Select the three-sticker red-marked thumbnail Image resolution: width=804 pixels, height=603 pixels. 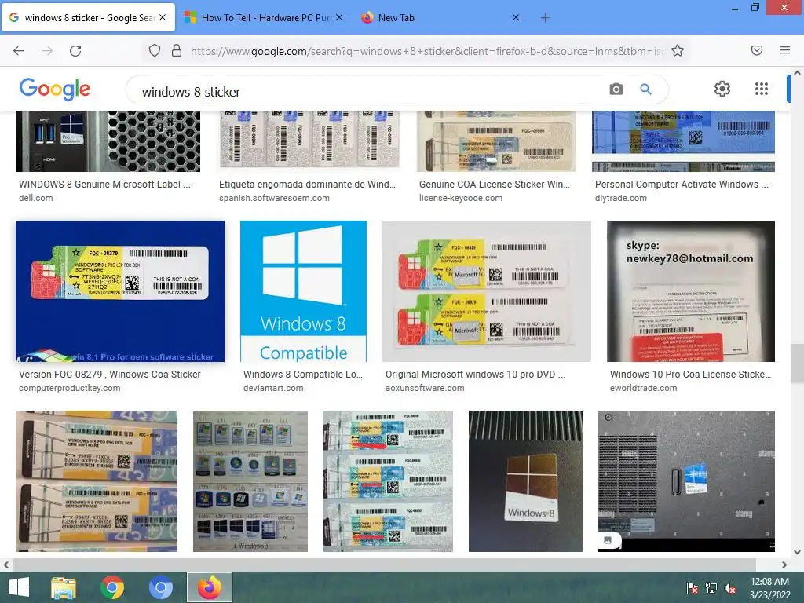point(388,481)
